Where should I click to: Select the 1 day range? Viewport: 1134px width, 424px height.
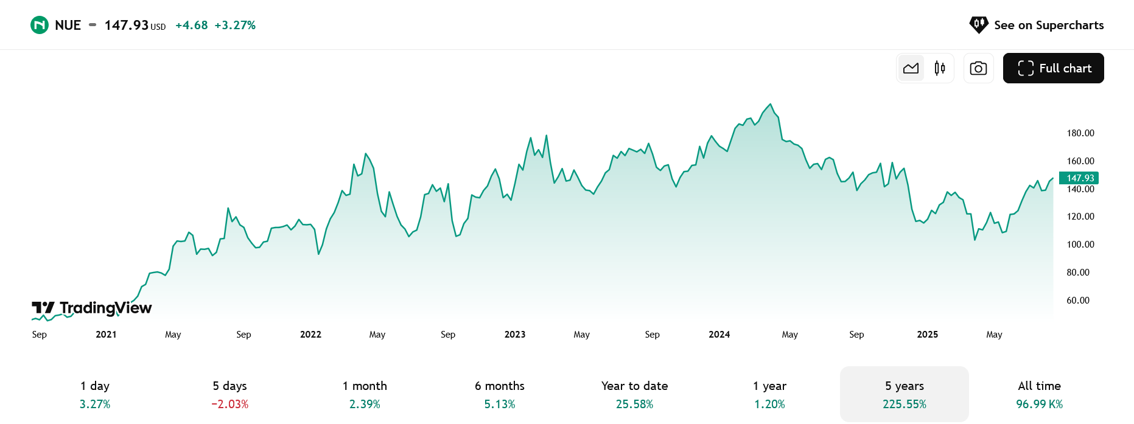pyautogui.click(x=95, y=394)
